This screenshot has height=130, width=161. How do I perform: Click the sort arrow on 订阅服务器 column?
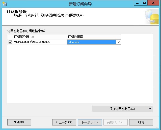[33, 37]
